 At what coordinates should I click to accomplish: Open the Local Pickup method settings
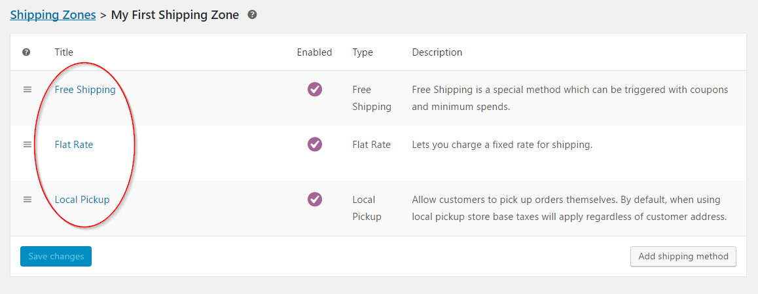click(x=82, y=200)
